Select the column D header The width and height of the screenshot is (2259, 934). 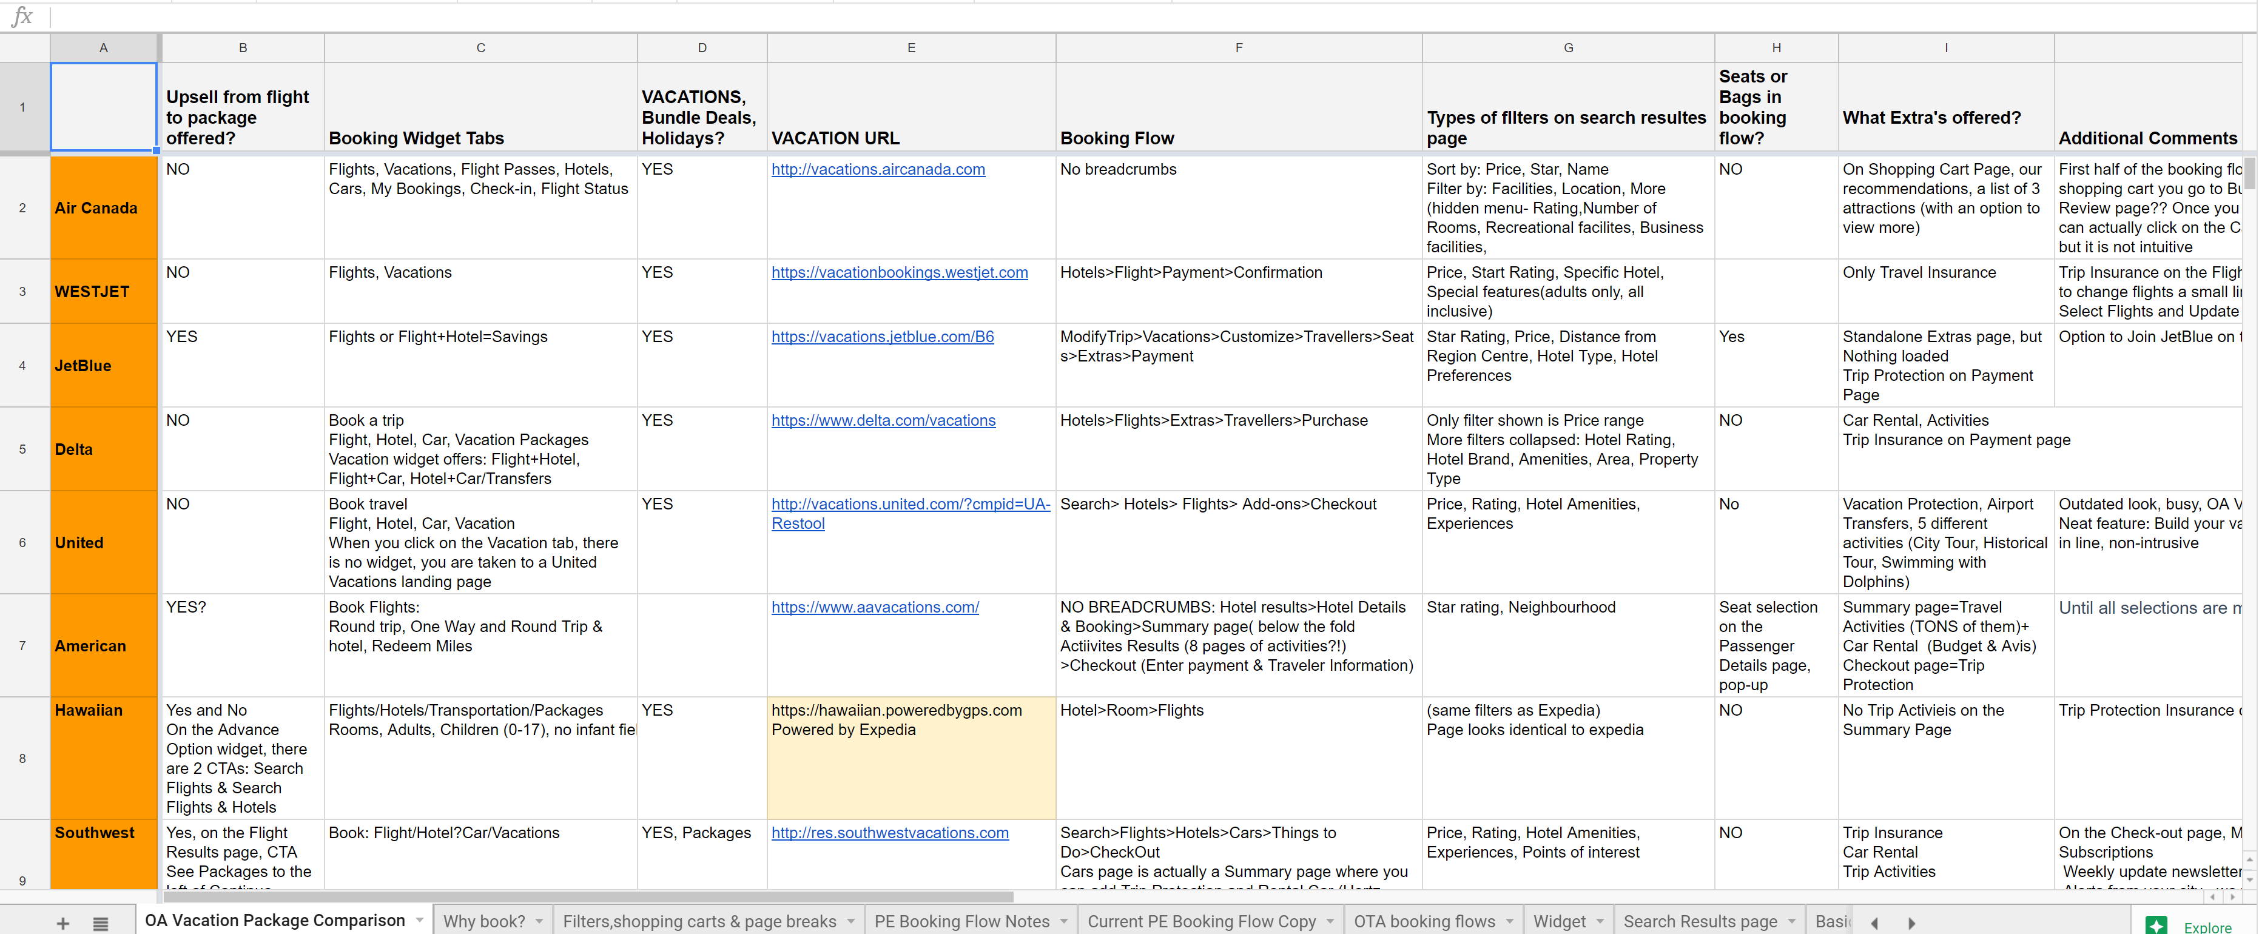(x=702, y=47)
